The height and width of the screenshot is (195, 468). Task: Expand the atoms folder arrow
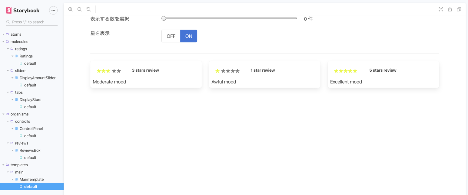pyautogui.click(x=3, y=34)
